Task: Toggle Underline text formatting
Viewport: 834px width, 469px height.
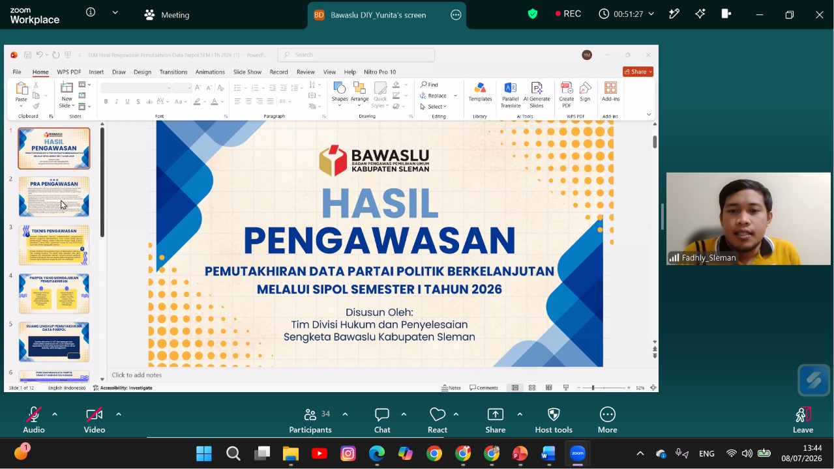Action: coord(127,102)
